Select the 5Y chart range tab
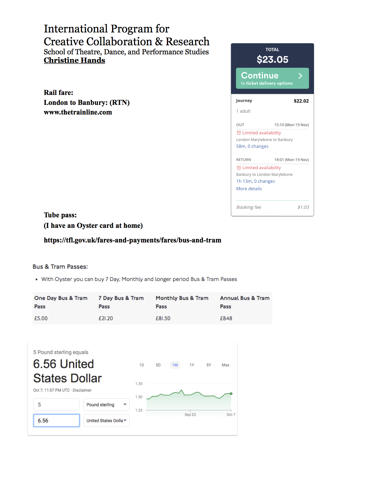Image resolution: width=372 pixels, height=482 pixels. tap(209, 365)
